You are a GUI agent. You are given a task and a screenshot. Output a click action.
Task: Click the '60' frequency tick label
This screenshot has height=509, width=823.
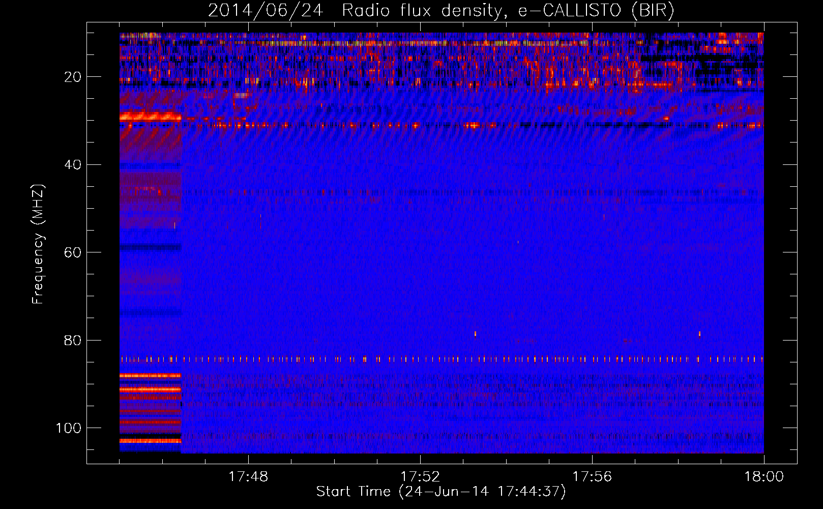(73, 252)
